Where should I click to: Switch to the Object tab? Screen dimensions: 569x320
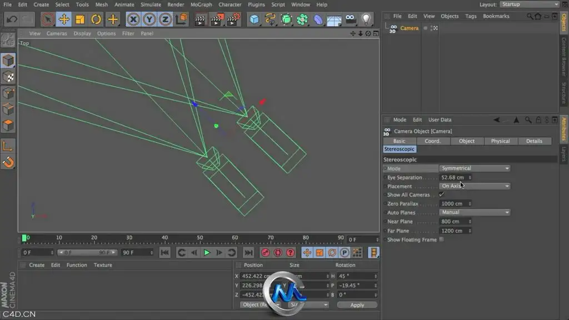pos(467,141)
